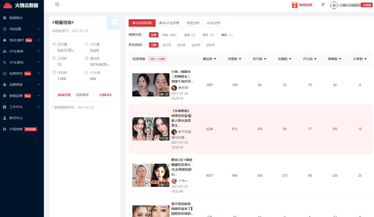Filter publish time to 近15天

167,45
